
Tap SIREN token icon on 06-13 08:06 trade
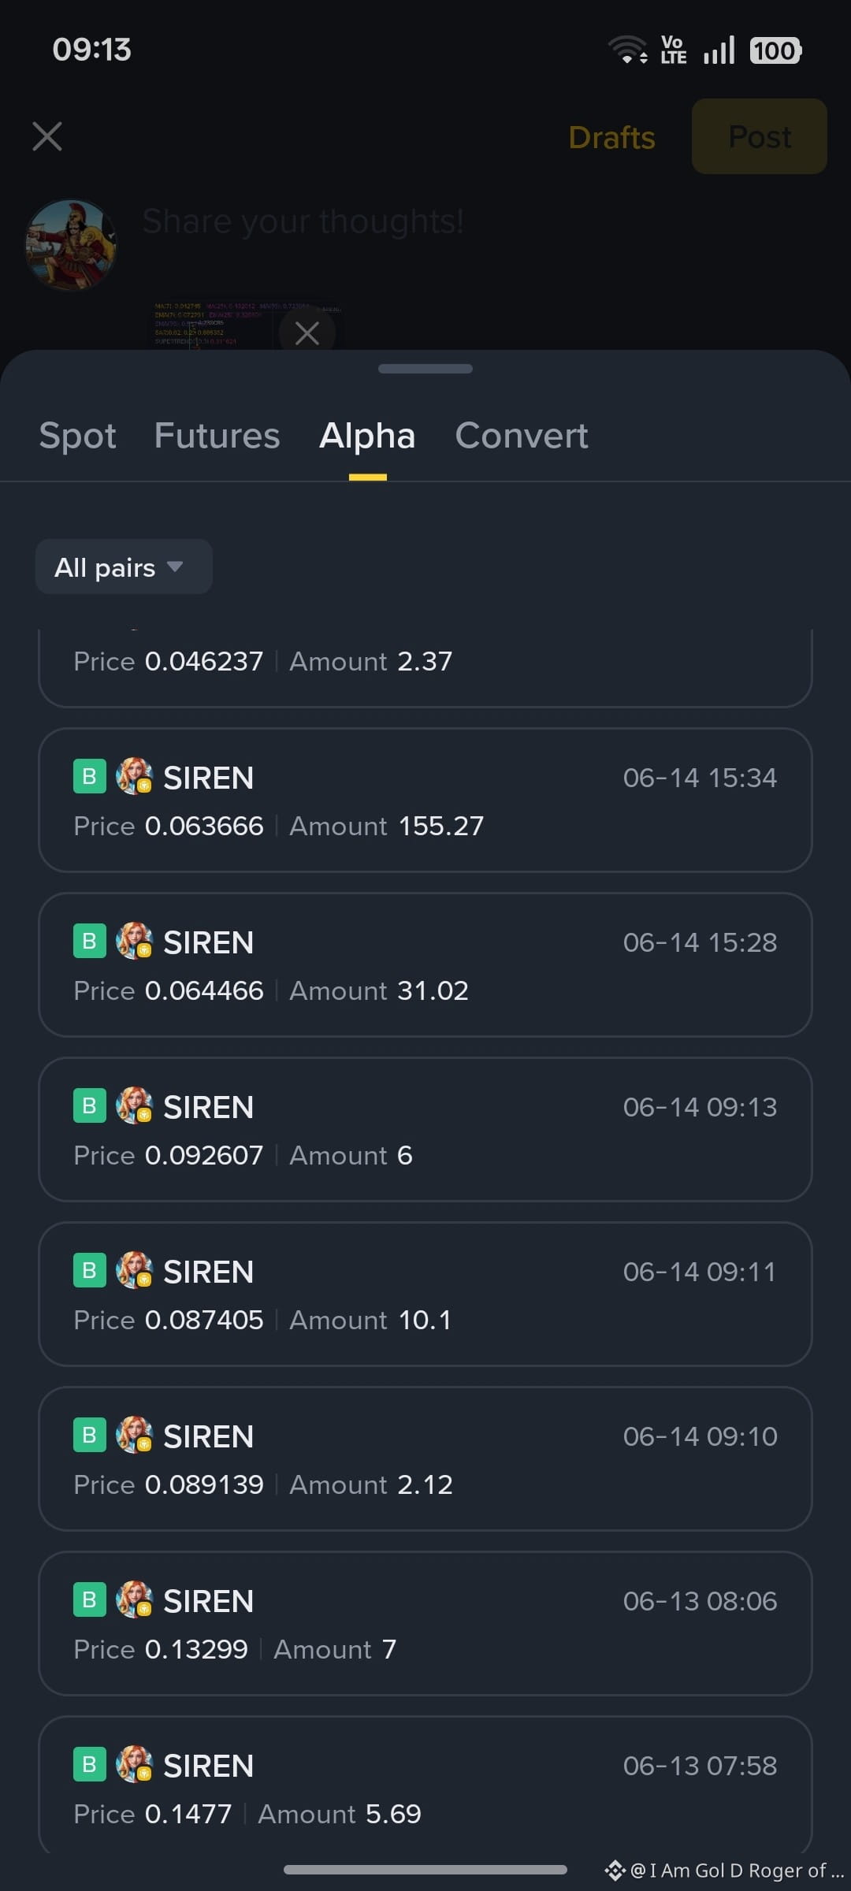coord(134,1600)
